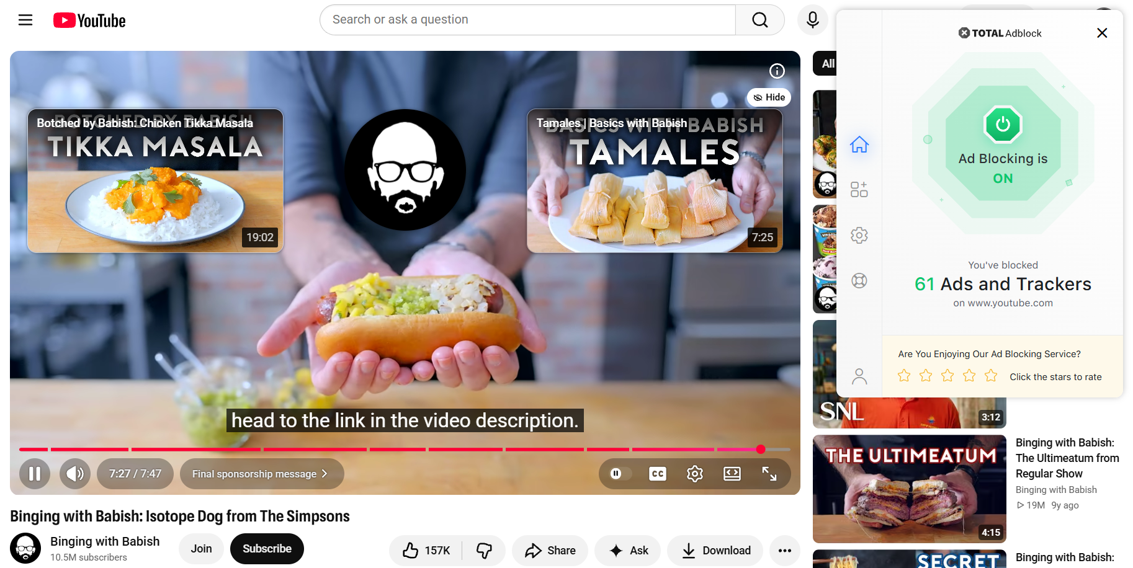
Task: Share the video
Action: (x=550, y=550)
